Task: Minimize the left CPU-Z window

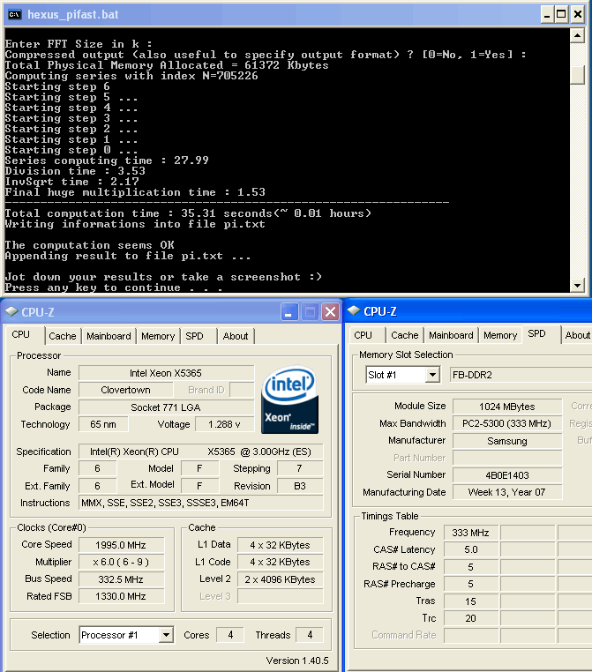Action: tap(289, 312)
